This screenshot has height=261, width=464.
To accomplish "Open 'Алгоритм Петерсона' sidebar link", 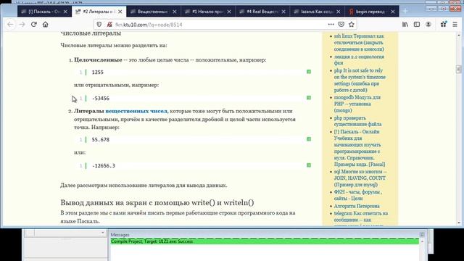I will click(357, 206).
